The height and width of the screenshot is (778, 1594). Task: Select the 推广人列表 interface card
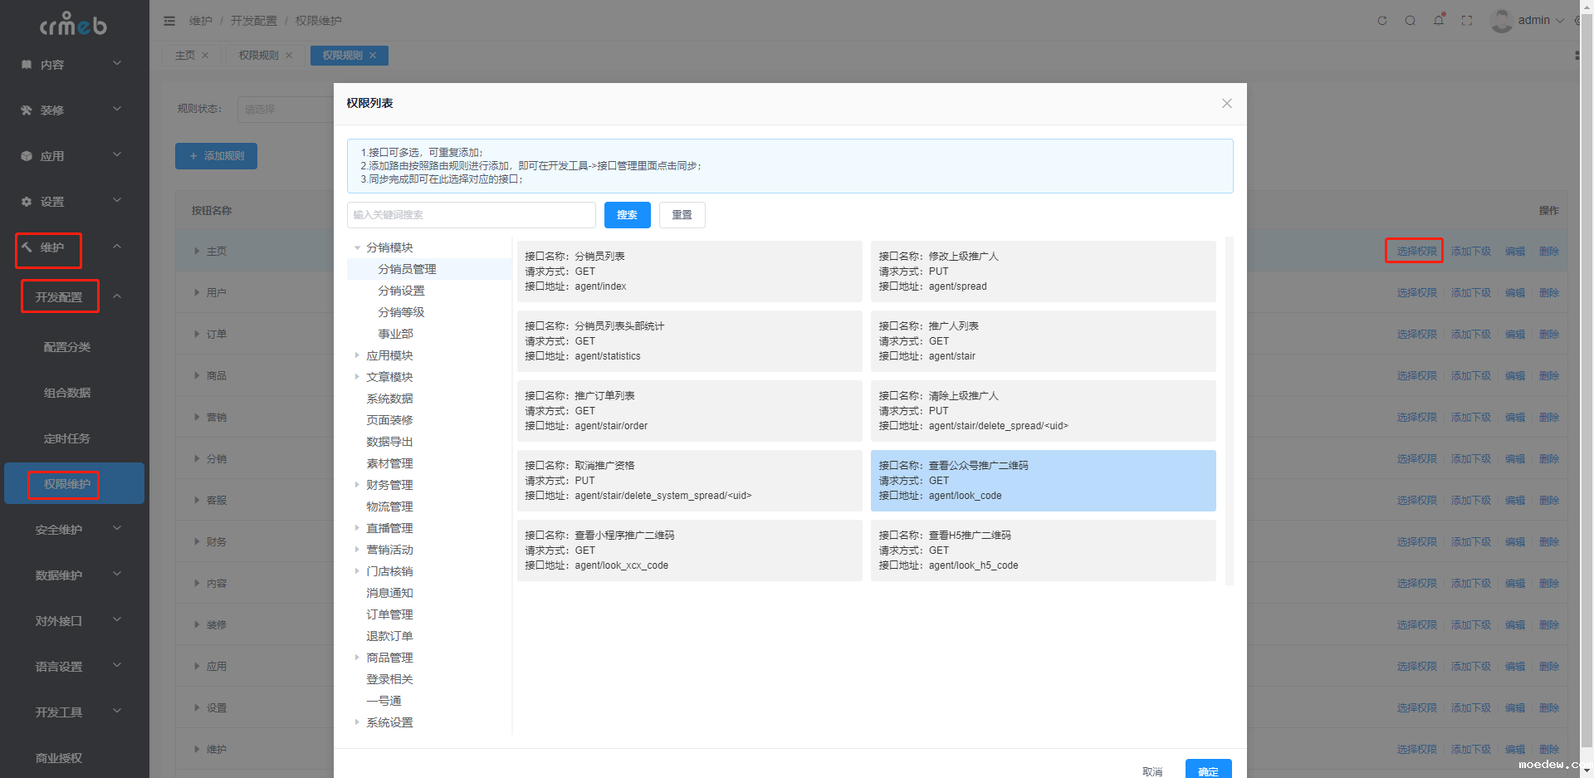click(x=1043, y=341)
